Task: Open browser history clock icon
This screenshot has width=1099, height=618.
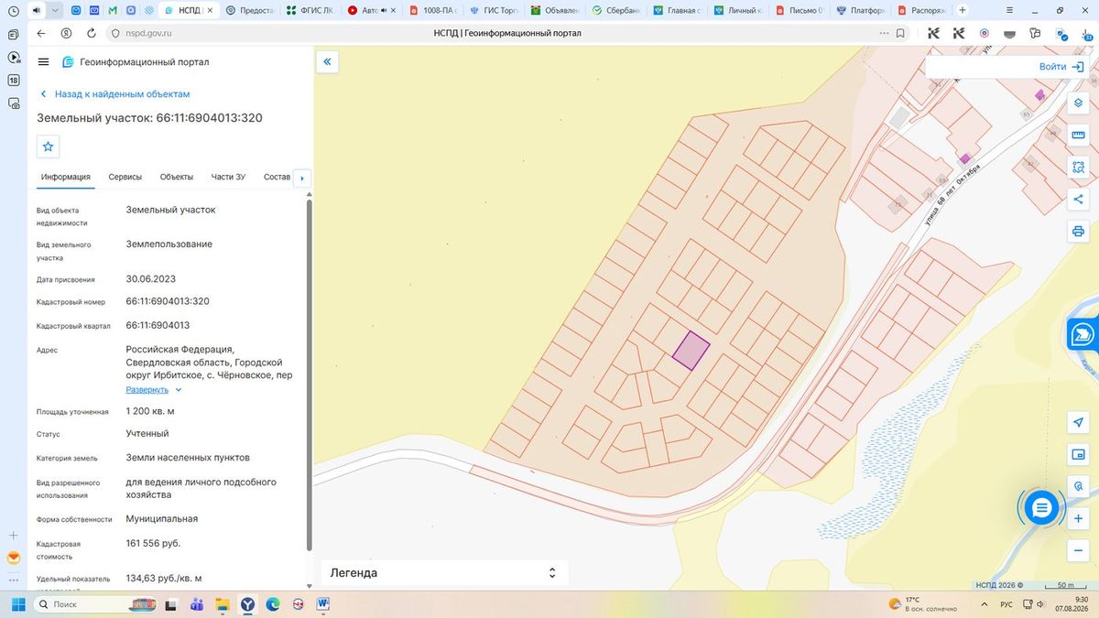Action: (x=13, y=11)
